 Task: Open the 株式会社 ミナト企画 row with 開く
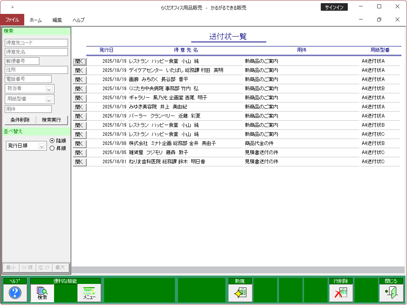click(x=79, y=143)
